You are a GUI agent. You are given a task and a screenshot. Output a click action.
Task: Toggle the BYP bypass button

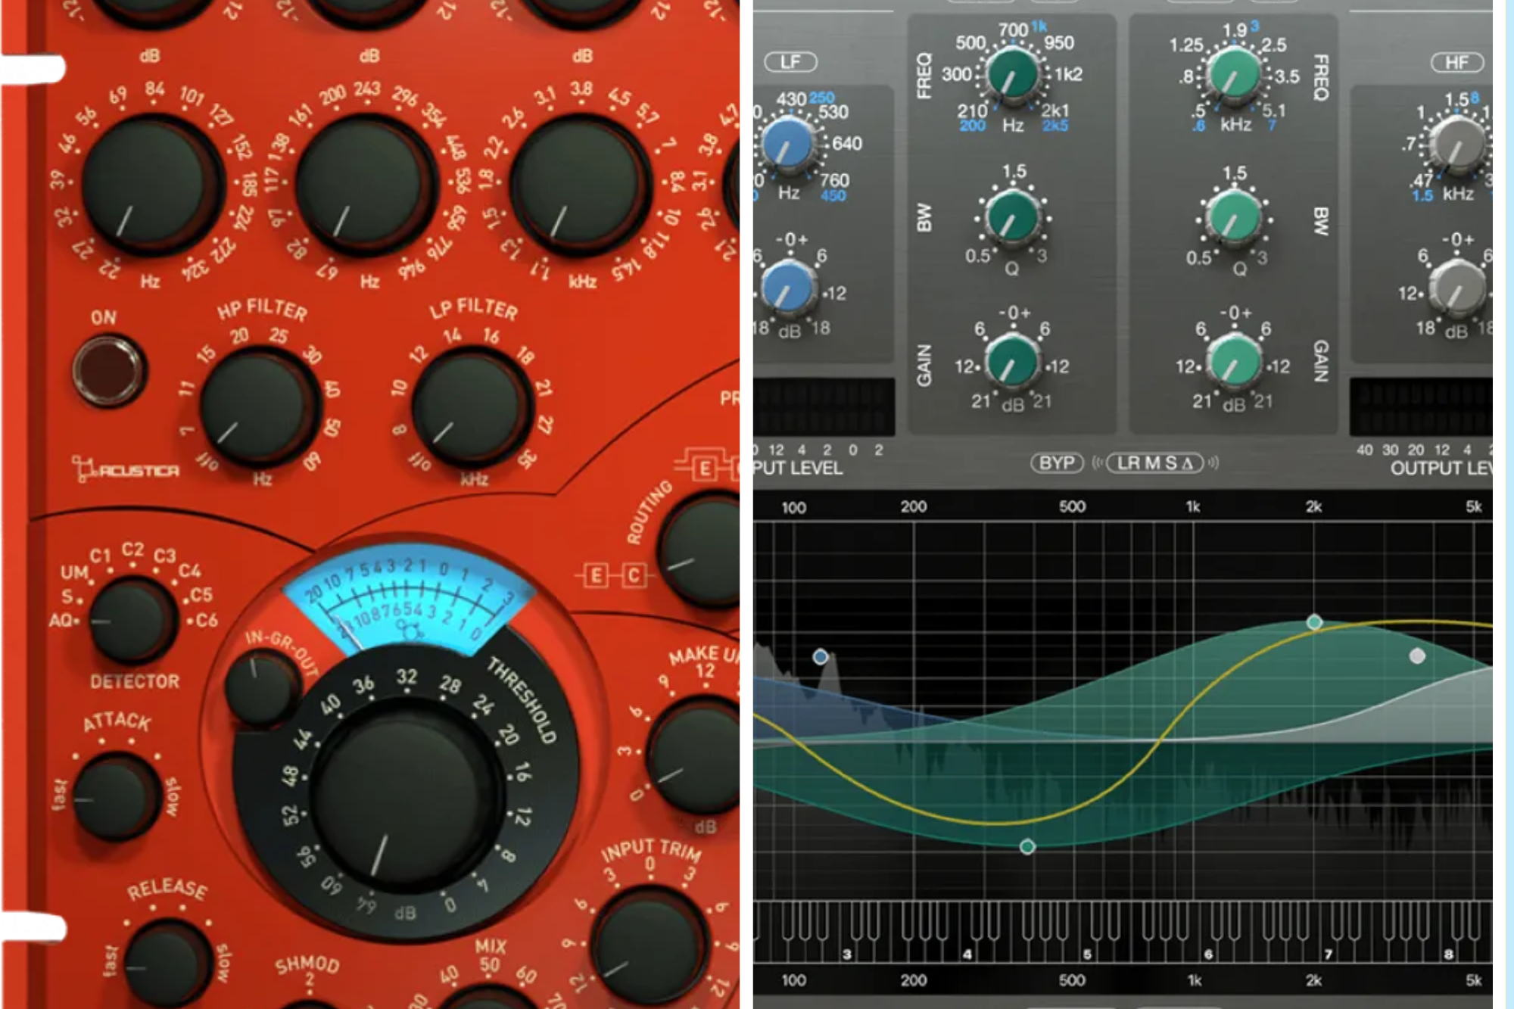point(1057,462)
